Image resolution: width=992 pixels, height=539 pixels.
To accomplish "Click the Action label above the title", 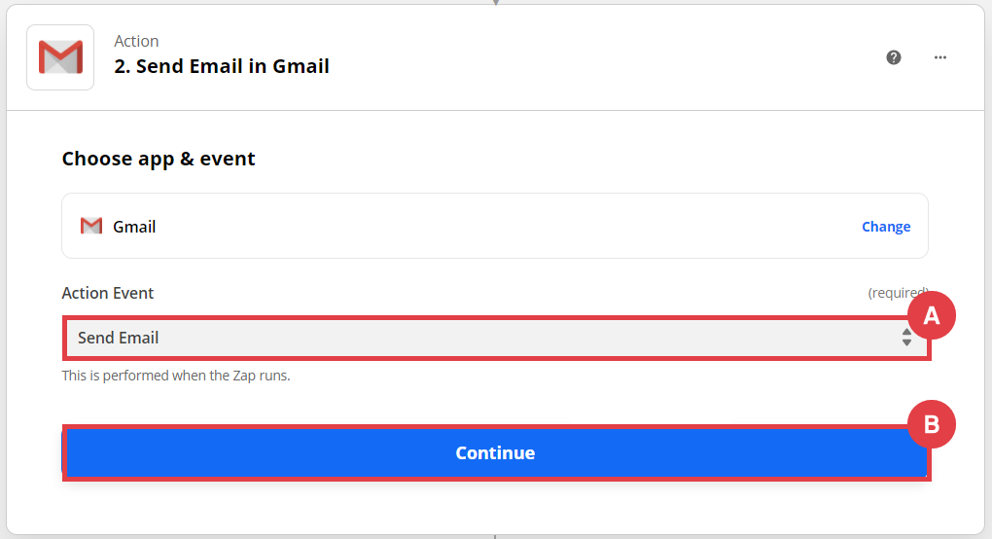I will tap(136, 41).
